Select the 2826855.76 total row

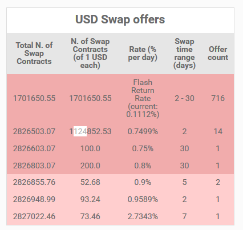point(120,182)
